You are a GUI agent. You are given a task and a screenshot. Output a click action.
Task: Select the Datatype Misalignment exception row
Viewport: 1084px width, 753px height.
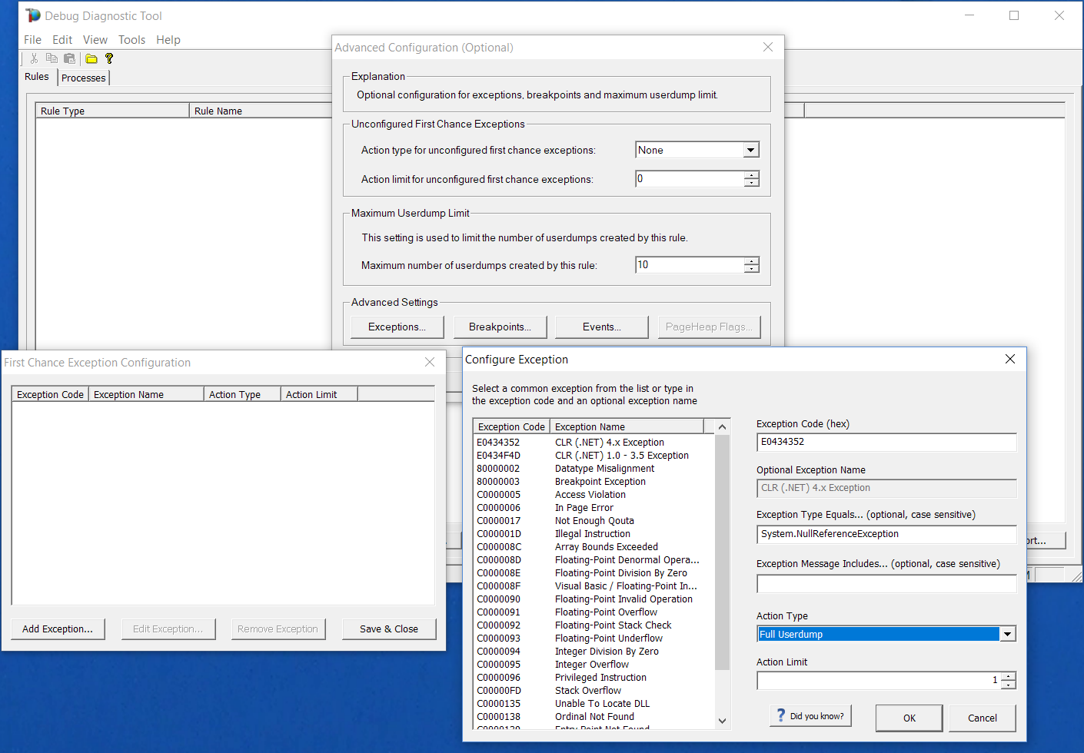coord(594,469)
